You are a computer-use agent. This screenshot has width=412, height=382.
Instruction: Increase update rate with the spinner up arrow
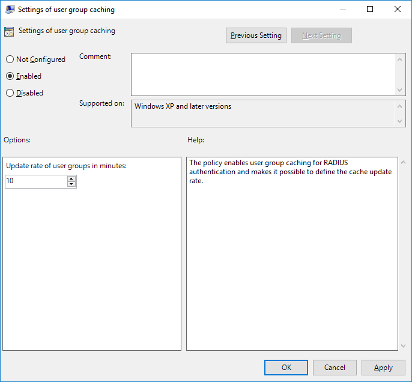(71, 178)
